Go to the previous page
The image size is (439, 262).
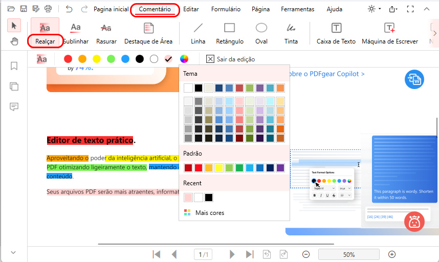tap(174, 254)
